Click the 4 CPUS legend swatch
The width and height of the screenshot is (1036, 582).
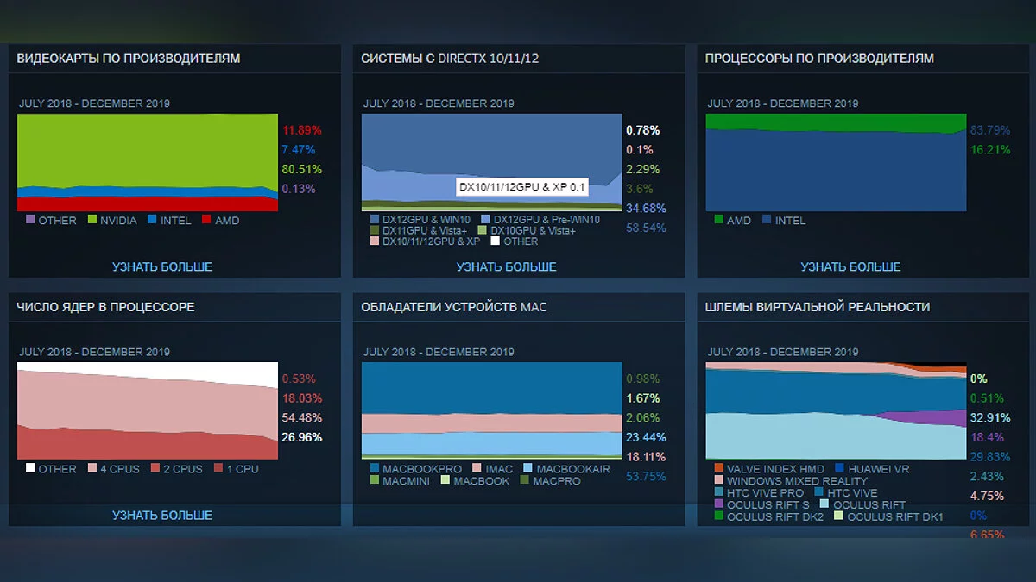click(x=92, y=468)
